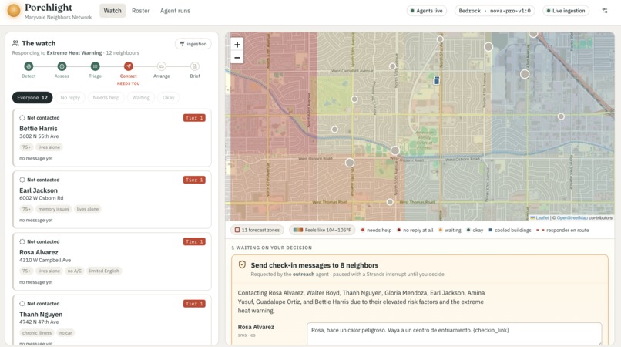Toggle the Live ingestion indicator
The image size is (621, 347).
(x=566, y=11)
